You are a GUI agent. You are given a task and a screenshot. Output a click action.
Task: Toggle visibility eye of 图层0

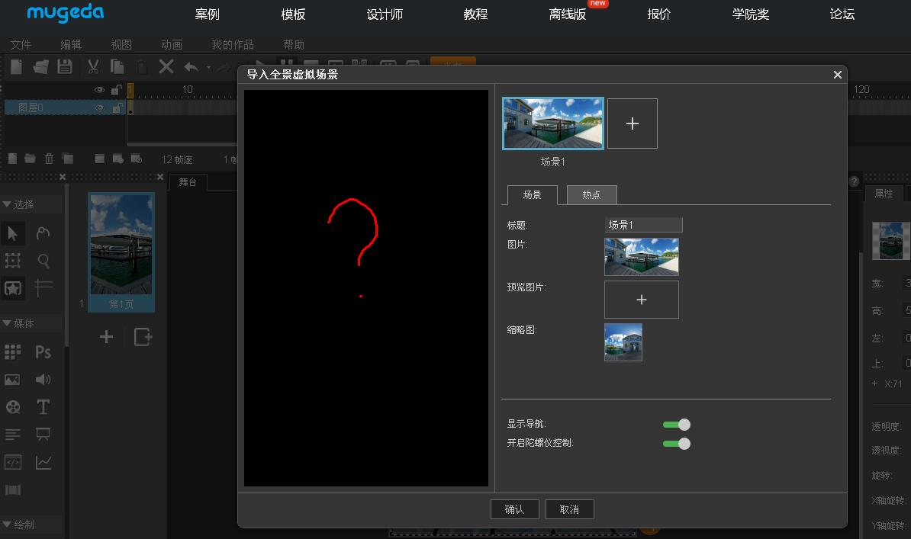[x=99, y=108]
